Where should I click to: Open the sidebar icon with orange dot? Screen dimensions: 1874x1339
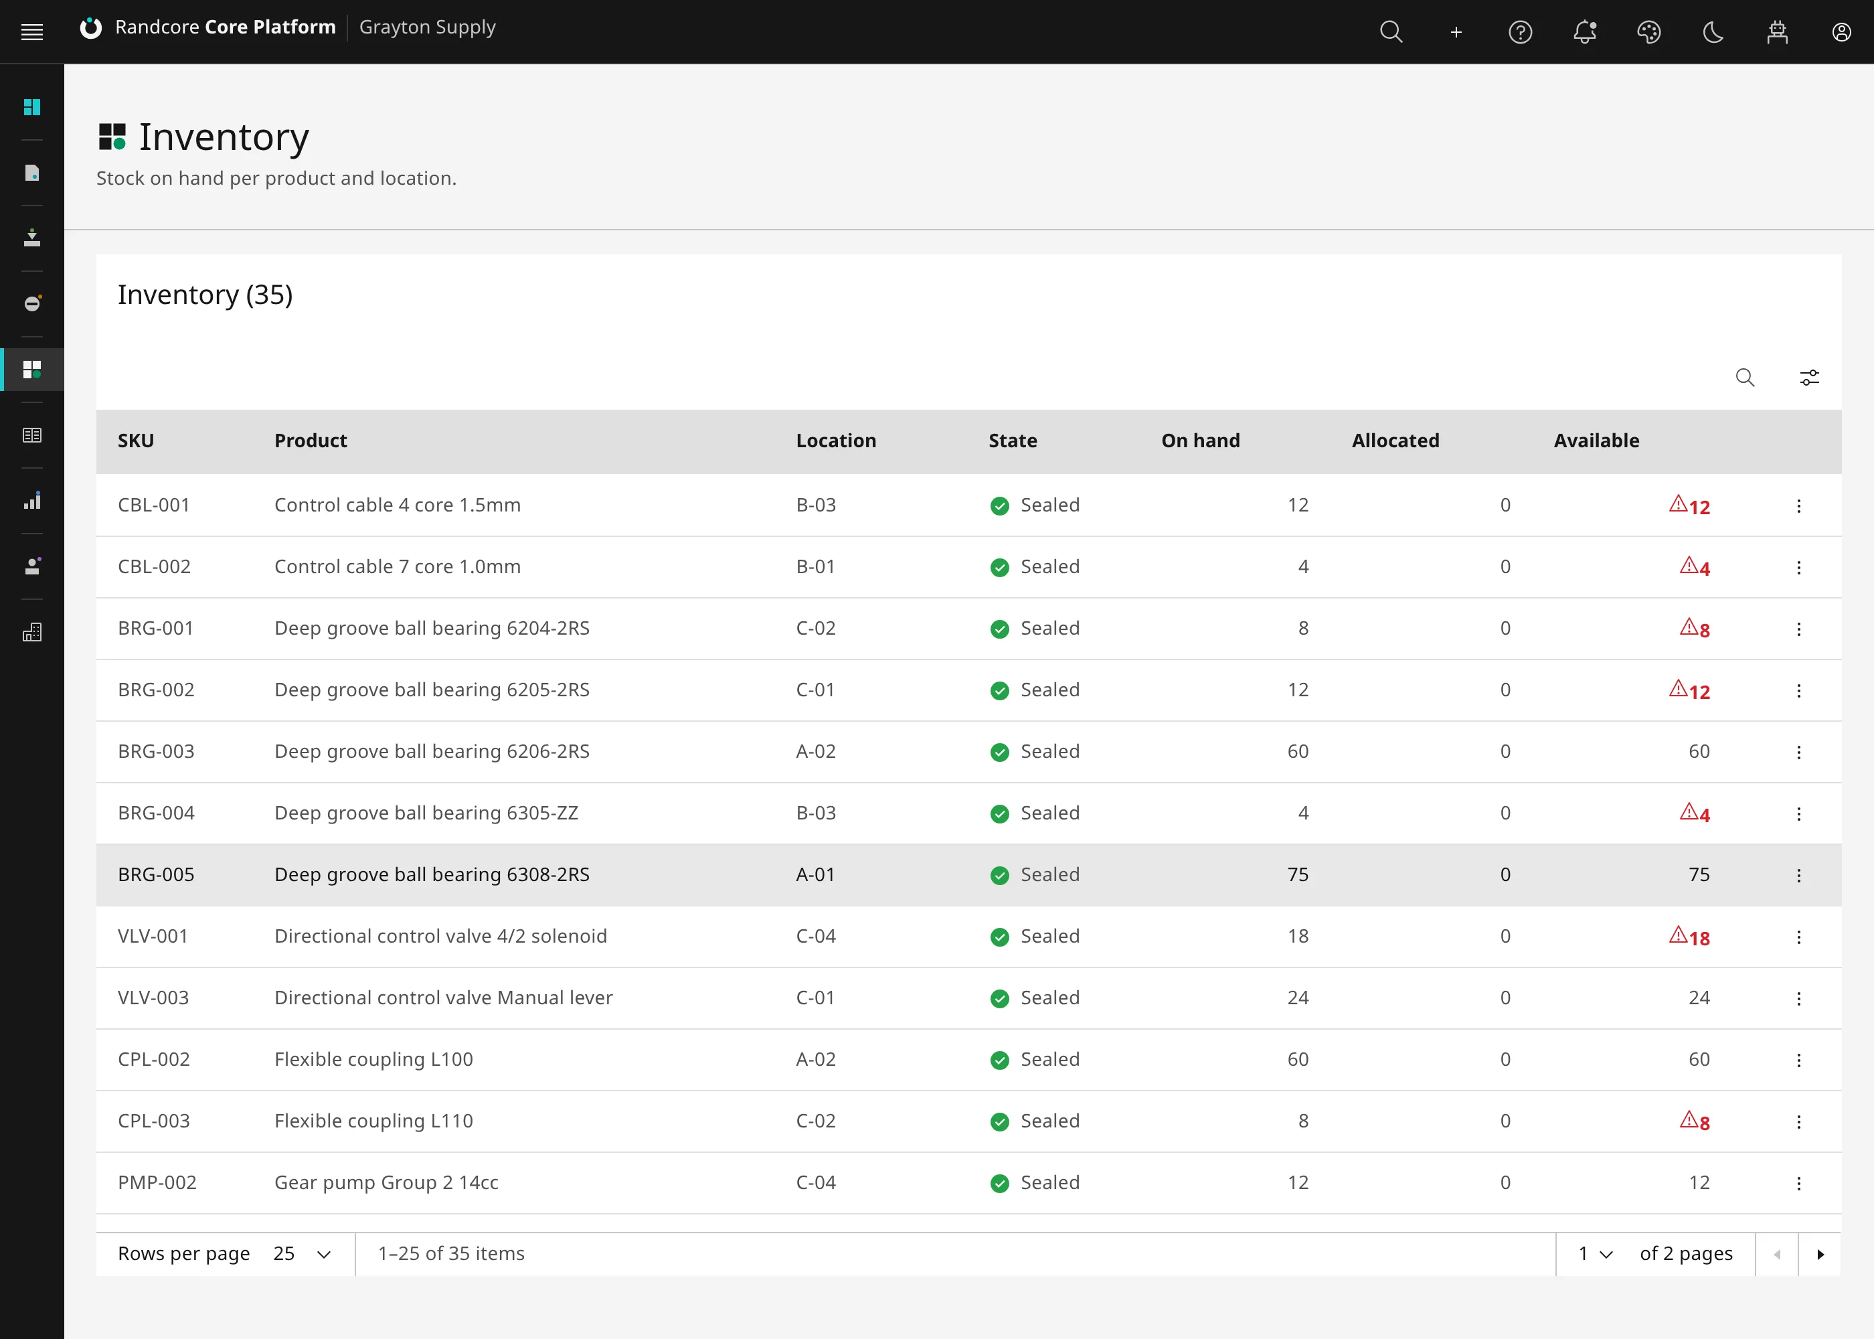32,304
